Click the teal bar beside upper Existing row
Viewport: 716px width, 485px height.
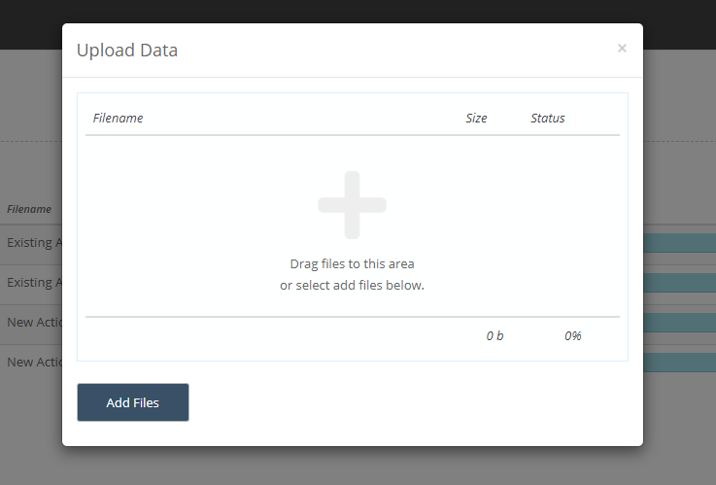tap(679, 243)
